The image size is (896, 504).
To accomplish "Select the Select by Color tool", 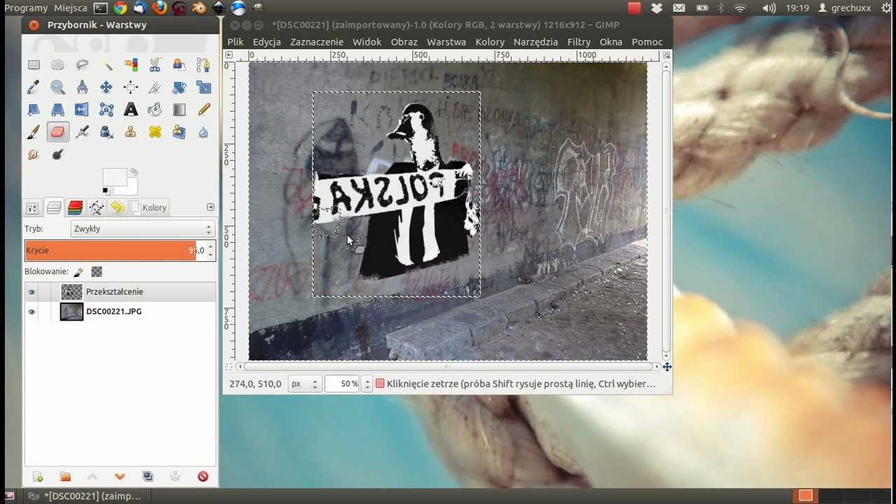I will pos(131,65).
